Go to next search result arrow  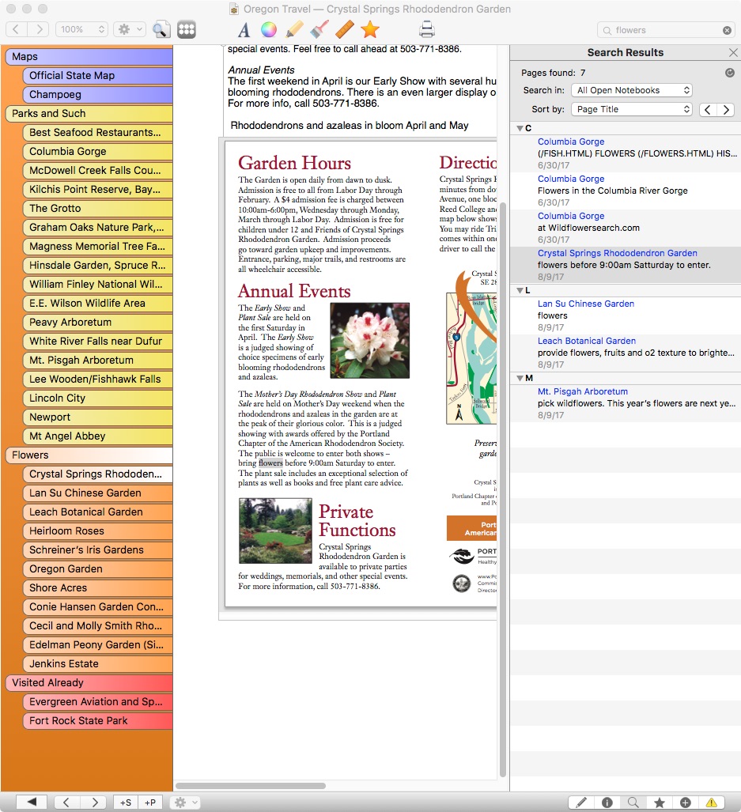(x=726, y=109)
